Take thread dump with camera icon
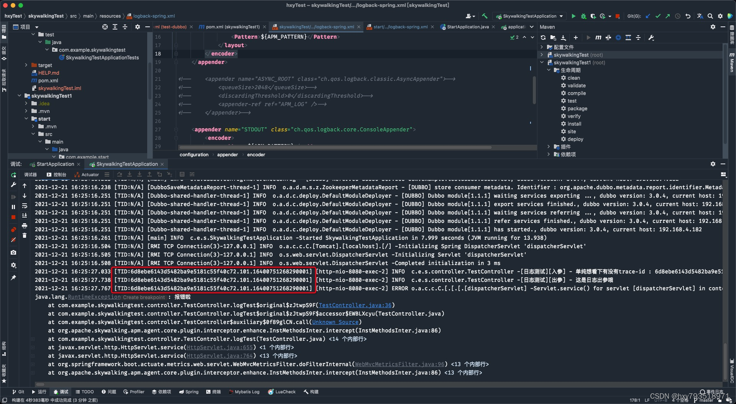Image resolution: width=736 pixels, height=404 pixels. pyautogui.click(x=13, y=253)
